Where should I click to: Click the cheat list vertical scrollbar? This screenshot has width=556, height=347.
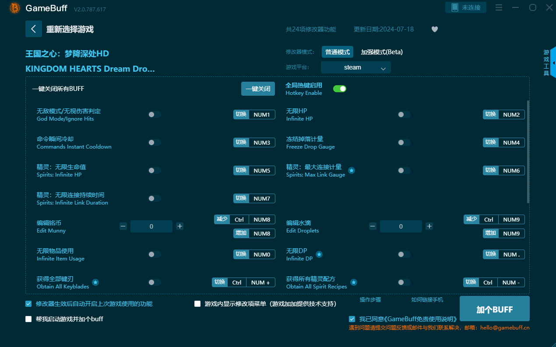(528, 152)
